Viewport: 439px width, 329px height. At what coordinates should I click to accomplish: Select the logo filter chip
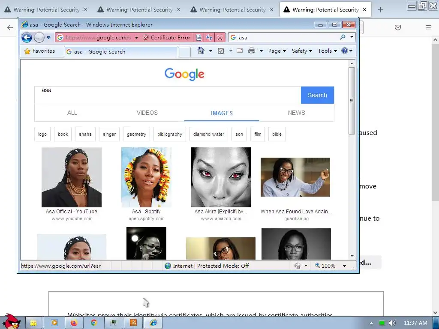(x=42, y=134)
